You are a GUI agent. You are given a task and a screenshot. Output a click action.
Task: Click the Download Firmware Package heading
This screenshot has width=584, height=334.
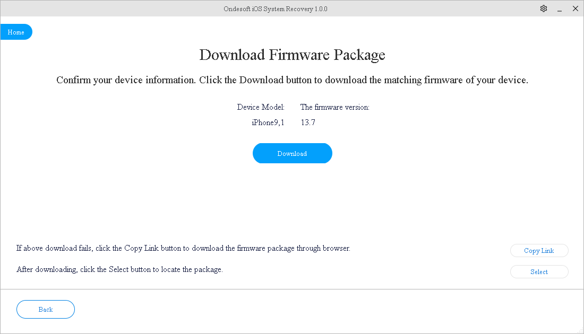tap(292, 55)
